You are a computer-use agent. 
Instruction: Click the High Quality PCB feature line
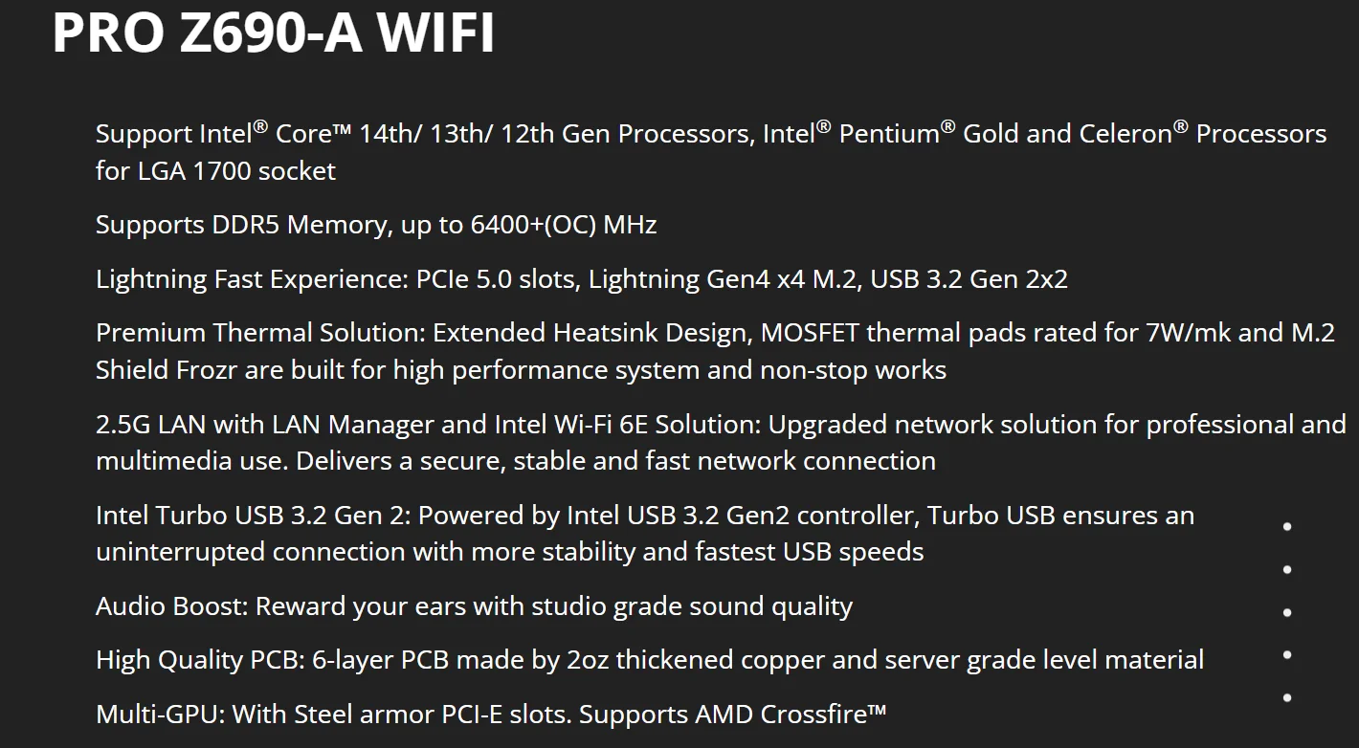point(649,660)
